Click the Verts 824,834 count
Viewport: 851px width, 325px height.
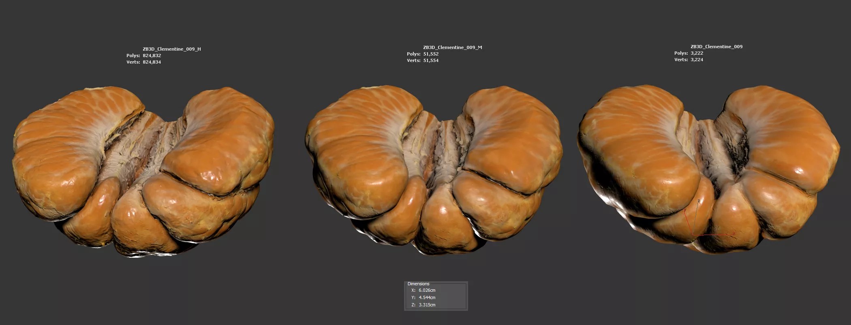coord(152,62)
